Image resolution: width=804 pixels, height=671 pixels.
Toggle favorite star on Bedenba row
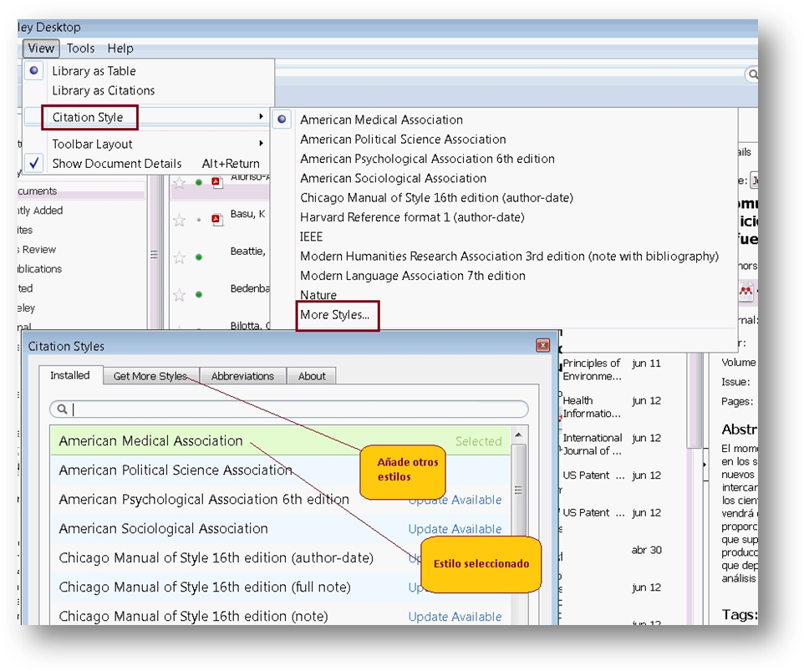click(x=179, y=294)
